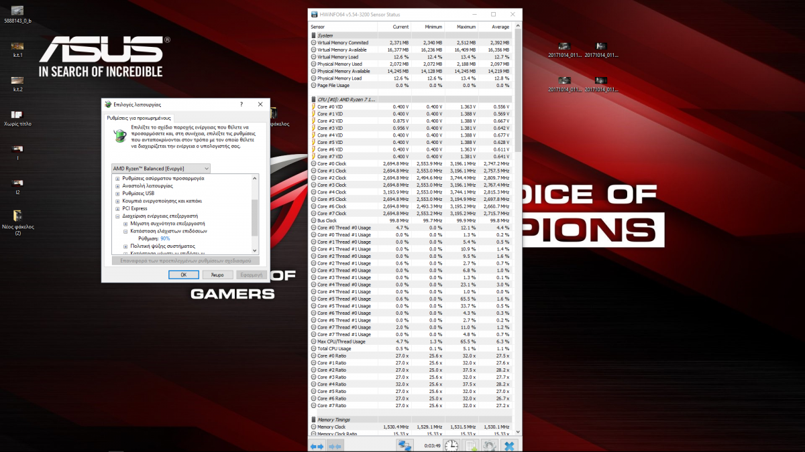
Task: Click scroll down arrow in settings tree
Action: click(x=254, y=250)
